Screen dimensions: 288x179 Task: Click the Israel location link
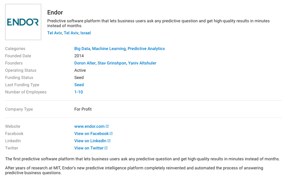(x=85, y=33)
